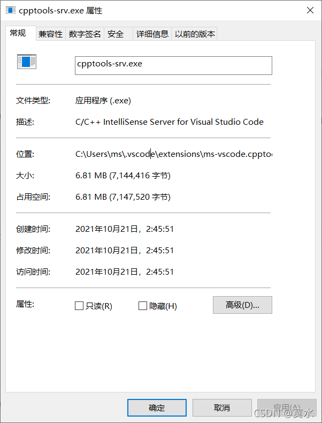Click the file name field cpptools-srv.exe
The image size is (322, 423).
pyautogui.click(x=173, y=65)
